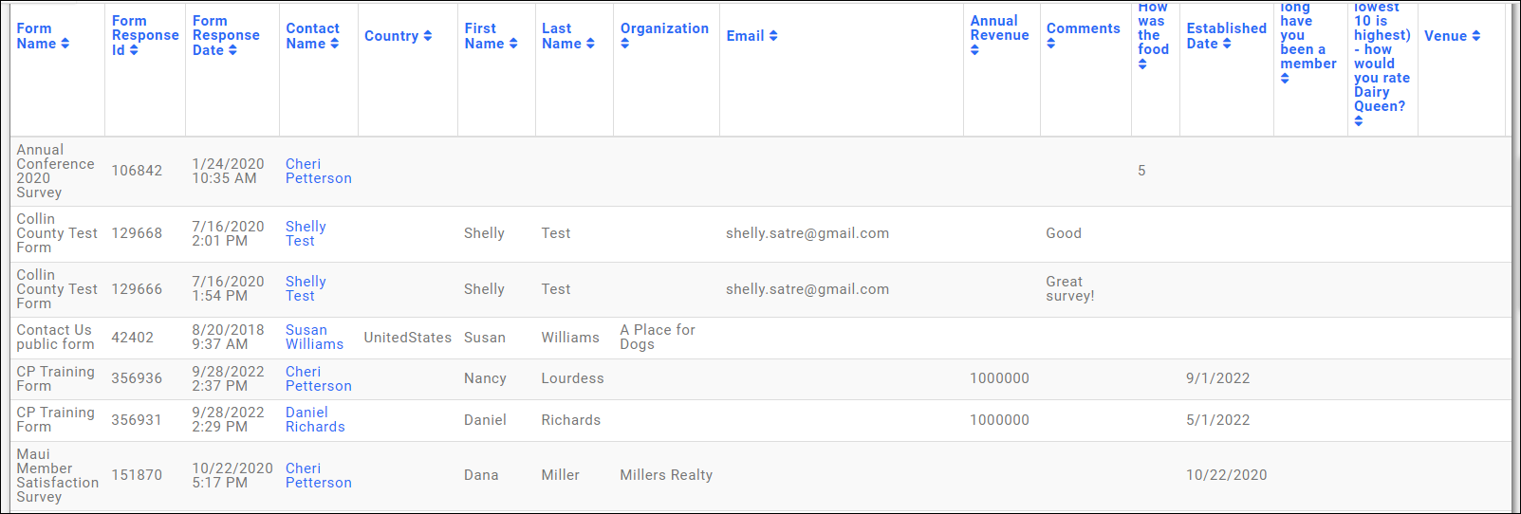The width and height of the screenshot is (1521, 514).
Task: Open Shelly Test contact for response 129668
Action: (x=306, y=233)
